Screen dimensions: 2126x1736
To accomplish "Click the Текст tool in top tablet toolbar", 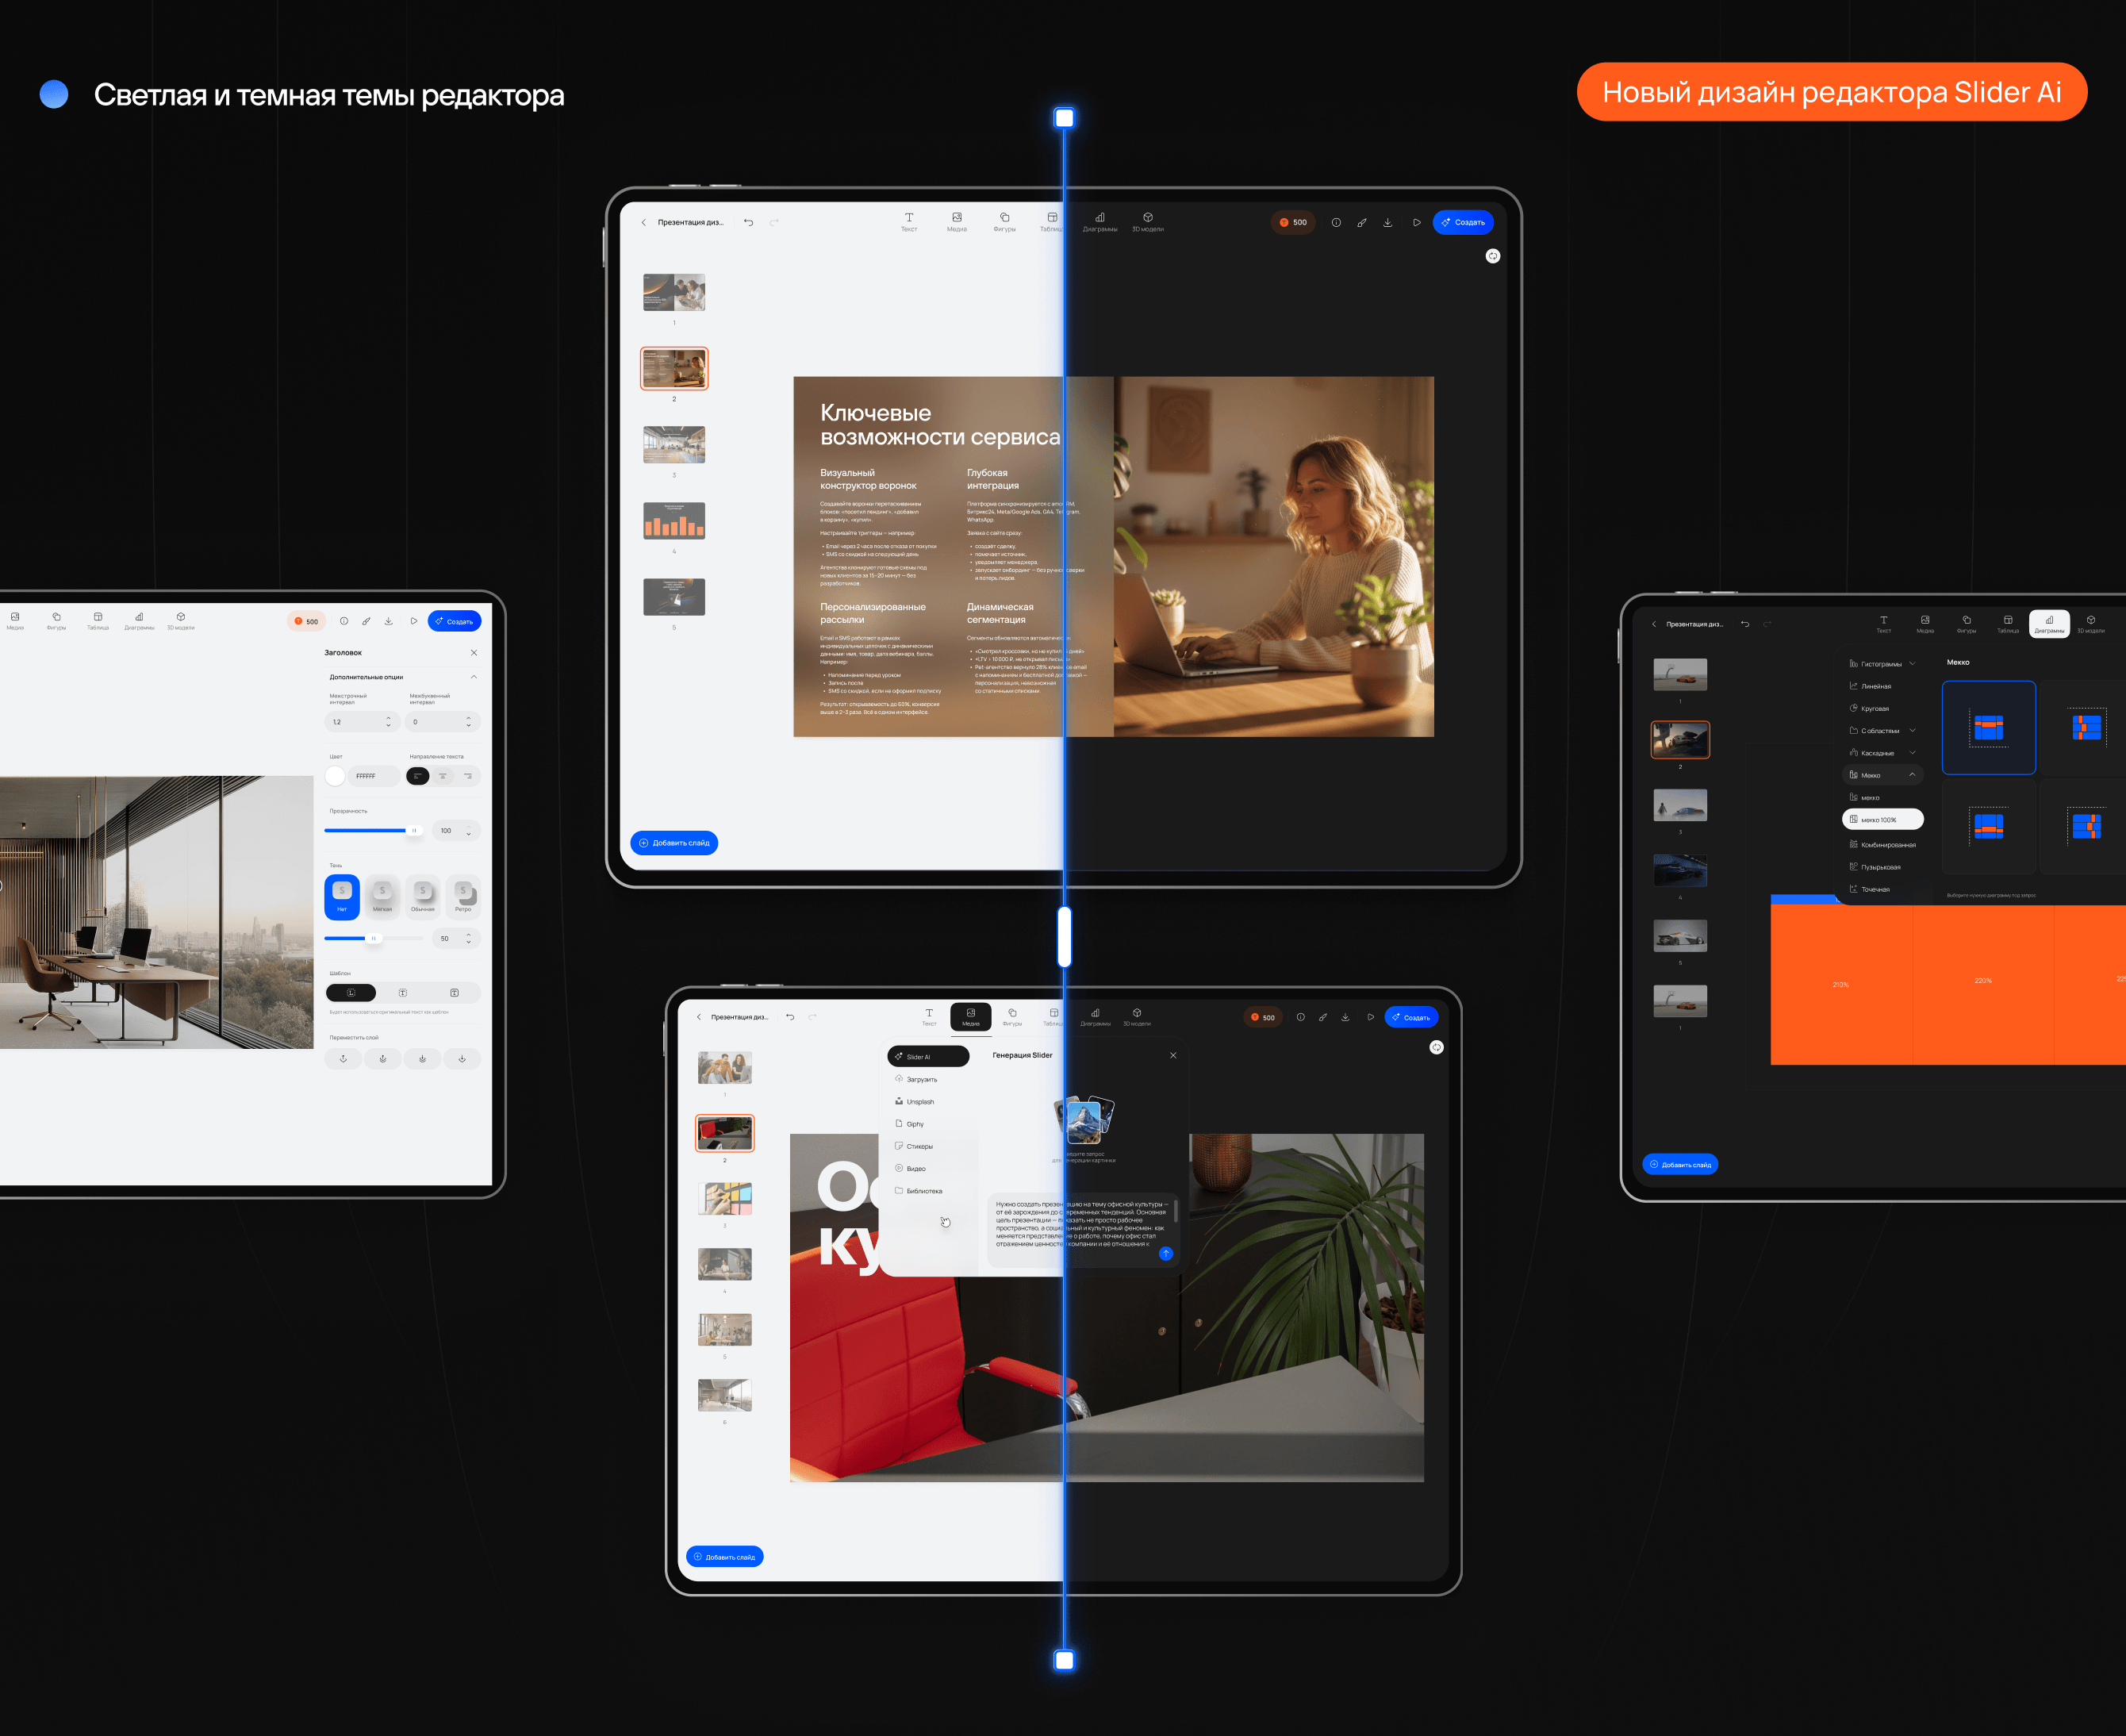I will click(908, 221).
